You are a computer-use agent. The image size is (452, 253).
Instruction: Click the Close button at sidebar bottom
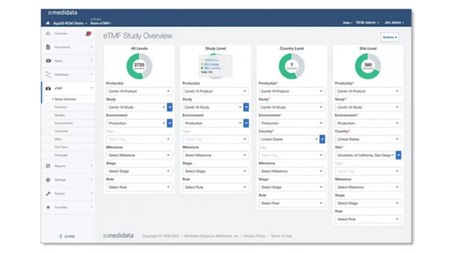click(67, 236)
